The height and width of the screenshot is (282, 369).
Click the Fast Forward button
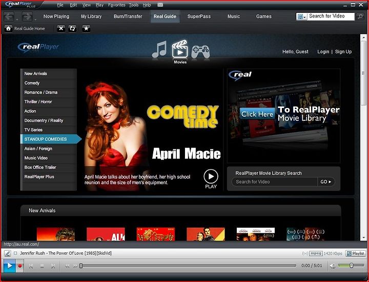[75, 266]
